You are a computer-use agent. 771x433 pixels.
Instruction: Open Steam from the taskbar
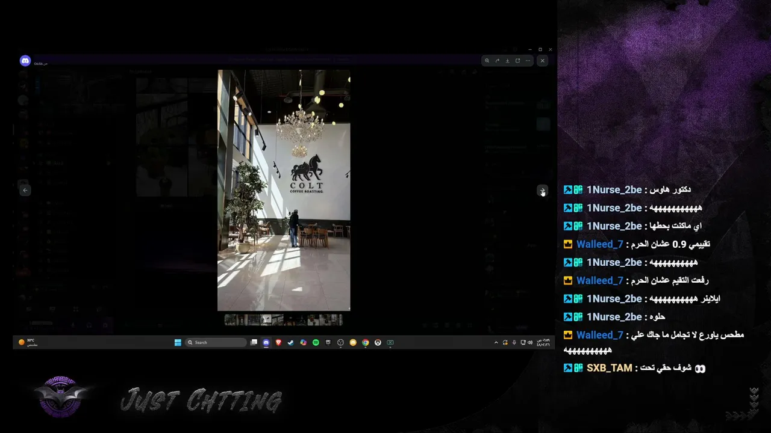pos(291,342)
